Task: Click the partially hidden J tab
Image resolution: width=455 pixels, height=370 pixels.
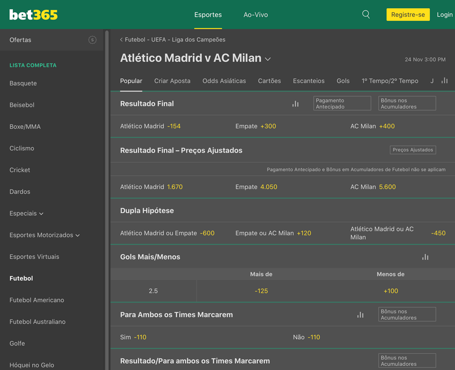Action: 432,81
